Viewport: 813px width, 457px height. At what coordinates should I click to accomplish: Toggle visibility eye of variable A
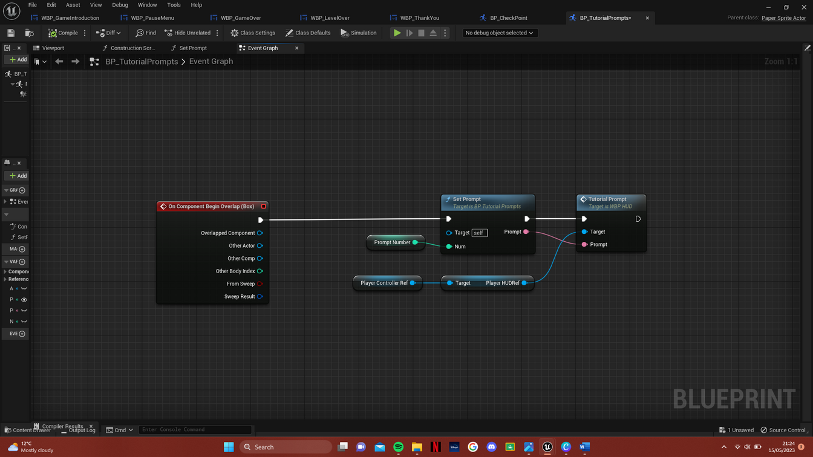click(24, 289)
